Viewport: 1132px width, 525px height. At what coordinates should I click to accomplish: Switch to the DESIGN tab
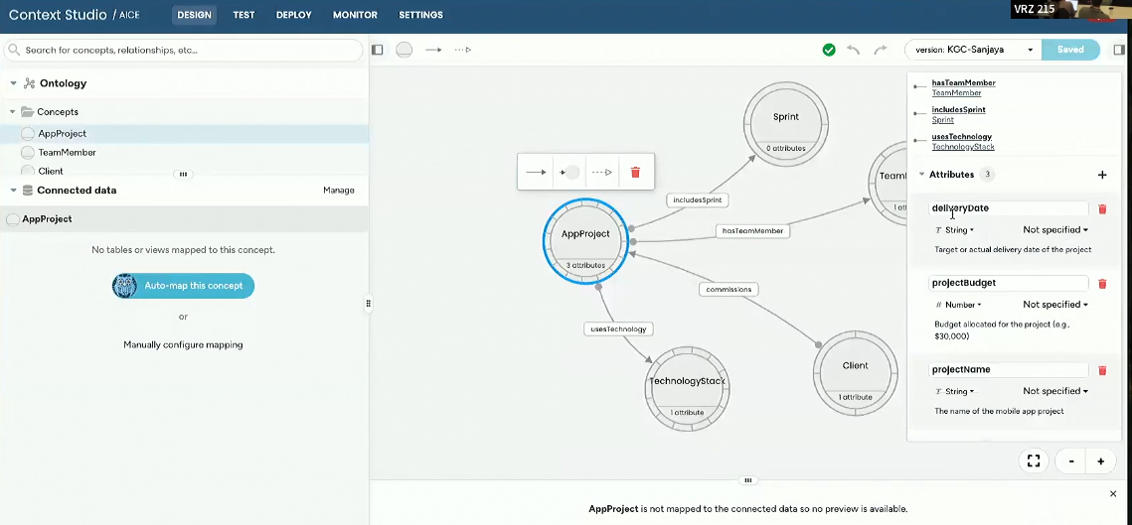194,15
